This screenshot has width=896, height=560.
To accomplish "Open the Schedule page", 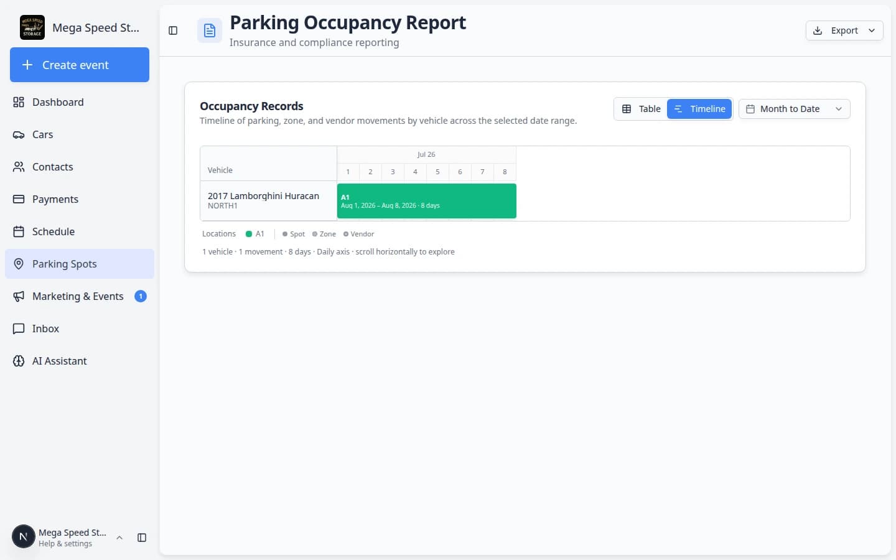I will (80, 231).
